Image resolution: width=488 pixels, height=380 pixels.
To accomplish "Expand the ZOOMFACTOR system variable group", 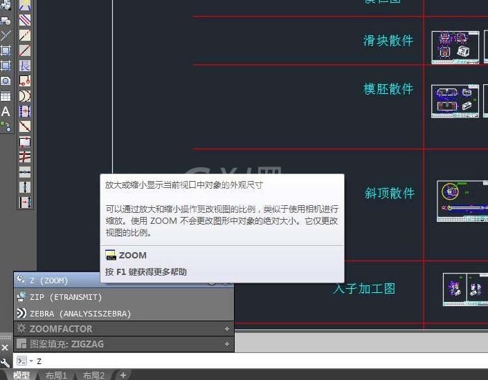I will tap(227, 329).
